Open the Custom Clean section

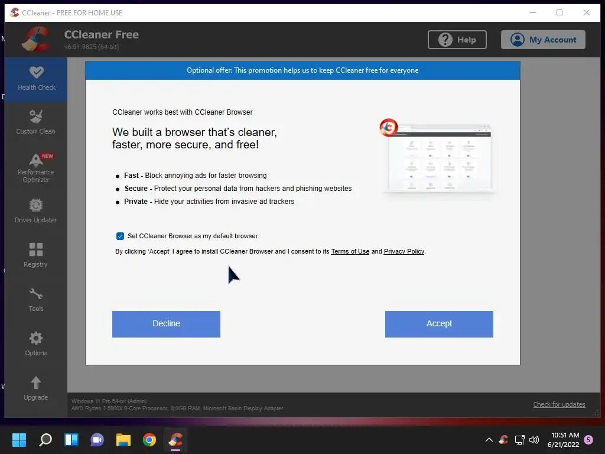click(36, 122)
